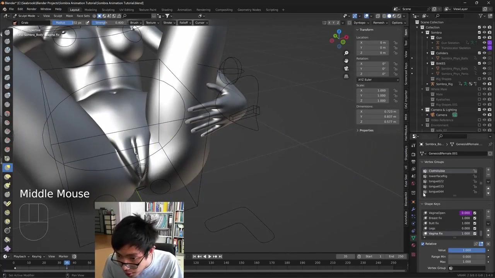Toggle the camera view icon

346,68
